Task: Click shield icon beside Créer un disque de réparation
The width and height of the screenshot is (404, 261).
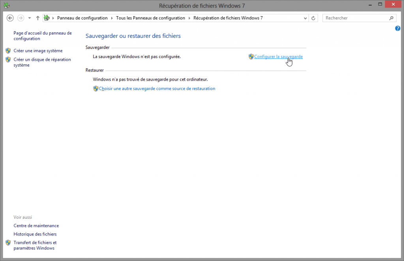Action: [8, 60]
